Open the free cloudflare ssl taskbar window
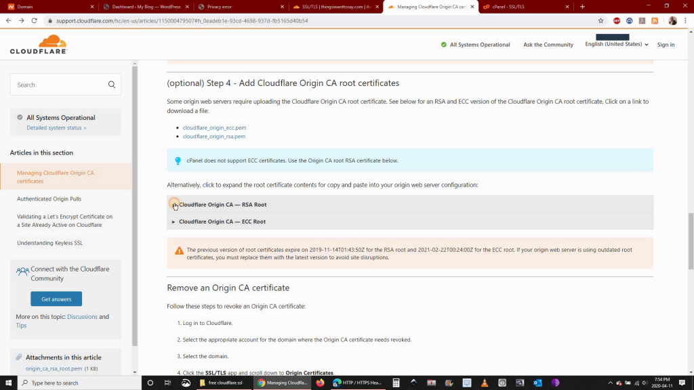 click(x=222, y=383)
